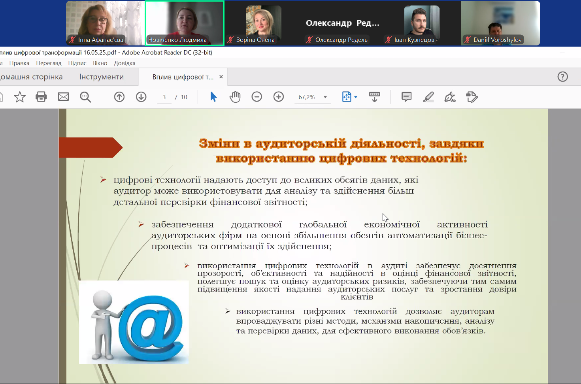
Task: Go to previous page with up arrow
Action: pyautogui.click(x=119, y=97)
